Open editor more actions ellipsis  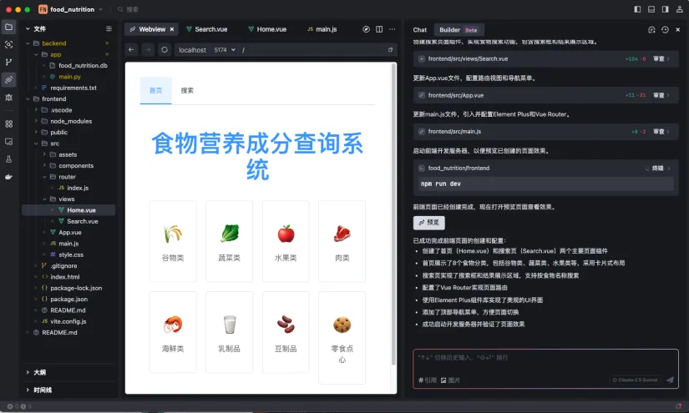392,29
